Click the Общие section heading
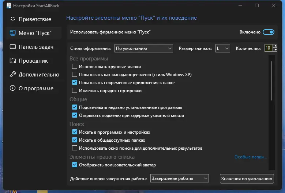Screen dimensions: 285x193 tap(78, 99)
